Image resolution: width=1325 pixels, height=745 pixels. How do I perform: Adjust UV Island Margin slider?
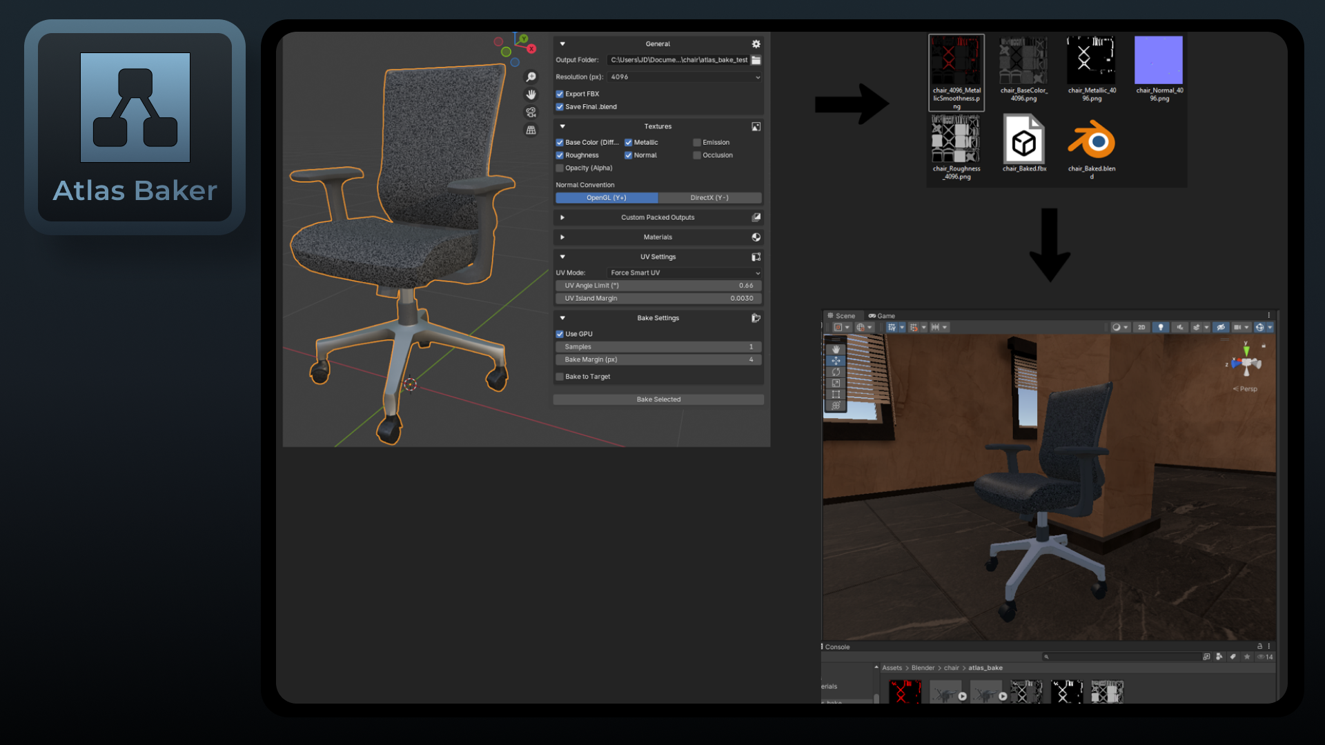pyautogui.click(x=658, y=299)
